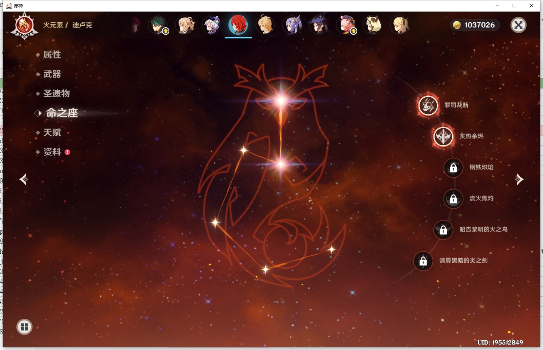Select the 命之座 constellation page
Image resolution: width=543 pixels, height=350 pixels.
[62, 113]
